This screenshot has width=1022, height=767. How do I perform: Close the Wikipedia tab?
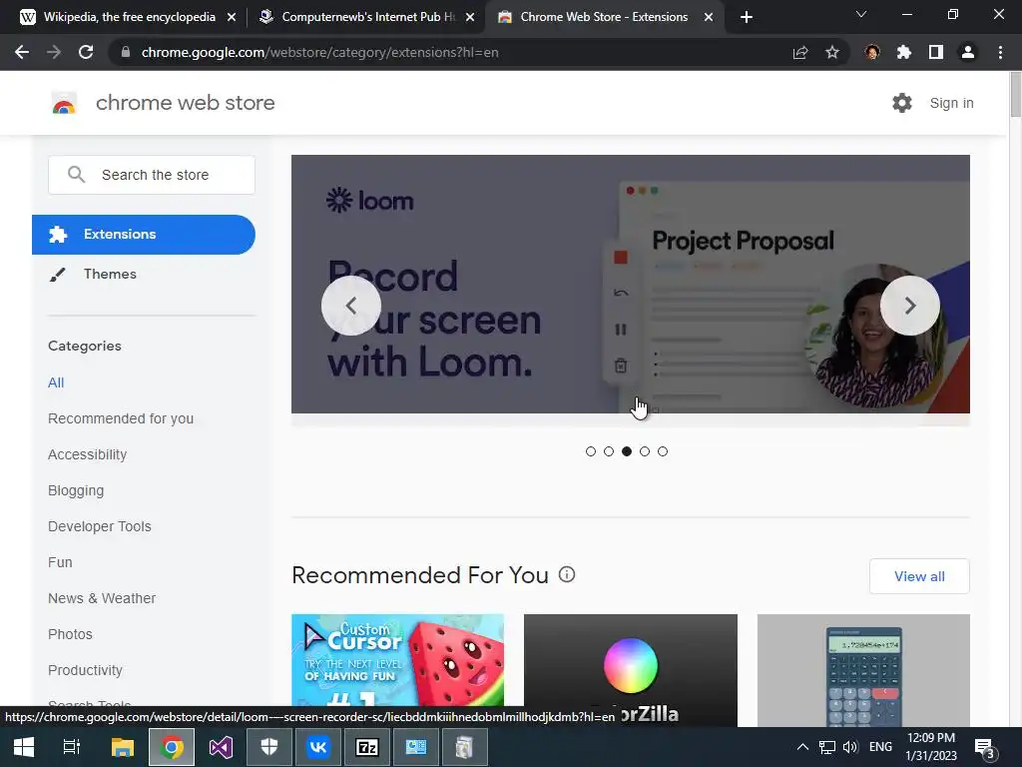click(x=232, y=18)
